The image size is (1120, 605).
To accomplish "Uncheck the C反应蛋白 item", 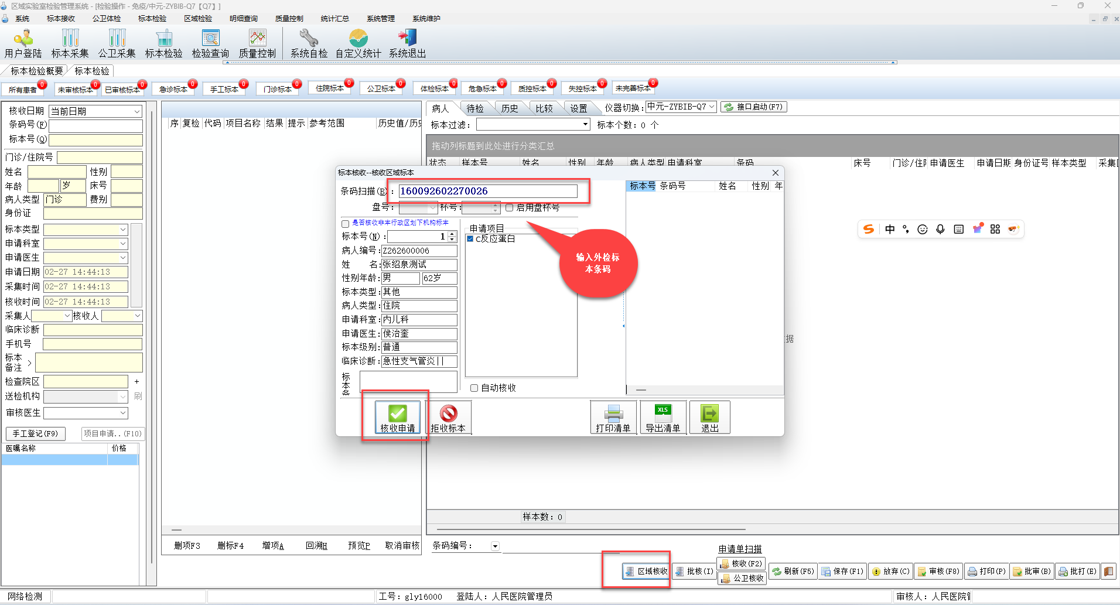I will tap(470, 239).
